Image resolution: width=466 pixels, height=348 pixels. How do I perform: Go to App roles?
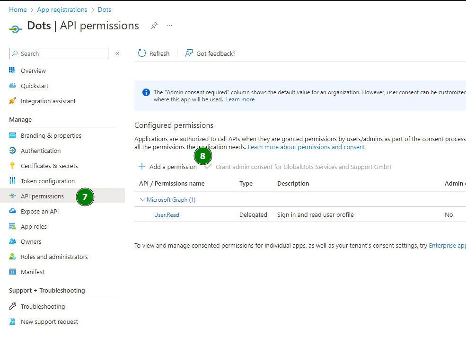tap(34, 227)
